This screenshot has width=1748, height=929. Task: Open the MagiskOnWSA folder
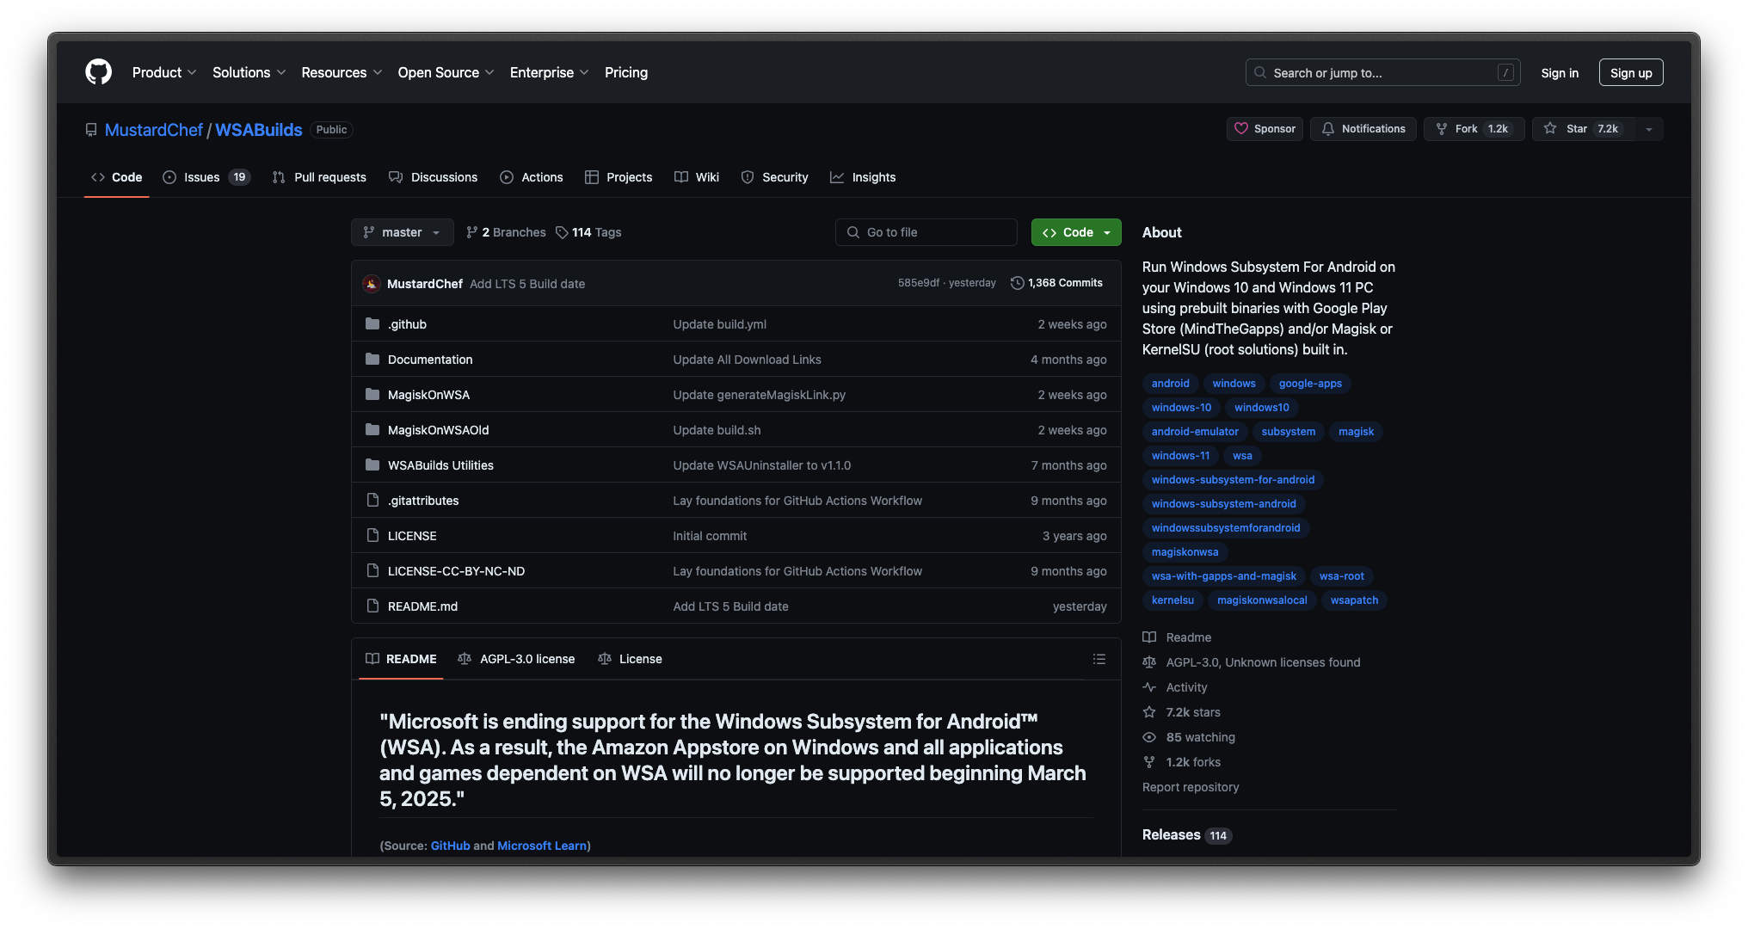tap(428, 395)
